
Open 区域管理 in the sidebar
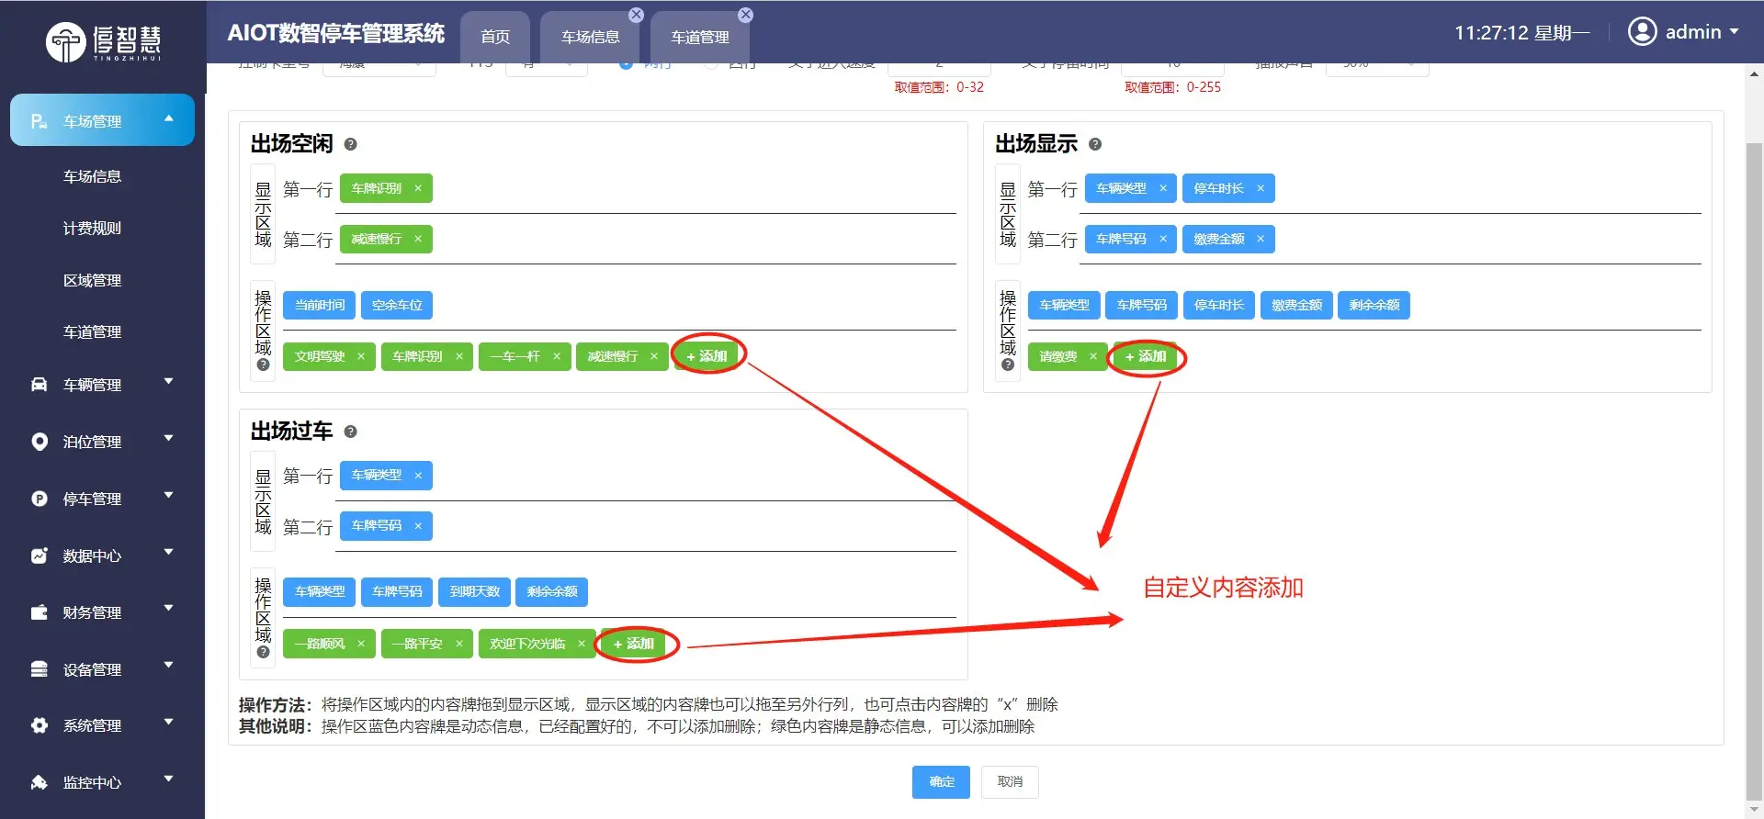[92, 280]
